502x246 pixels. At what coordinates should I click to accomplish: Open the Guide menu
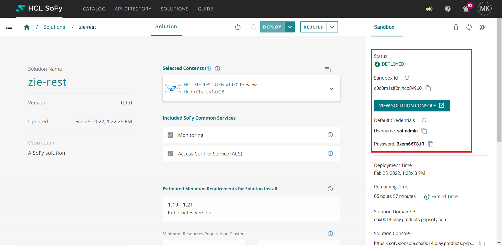pyautogui.click(x=205, y=9)
